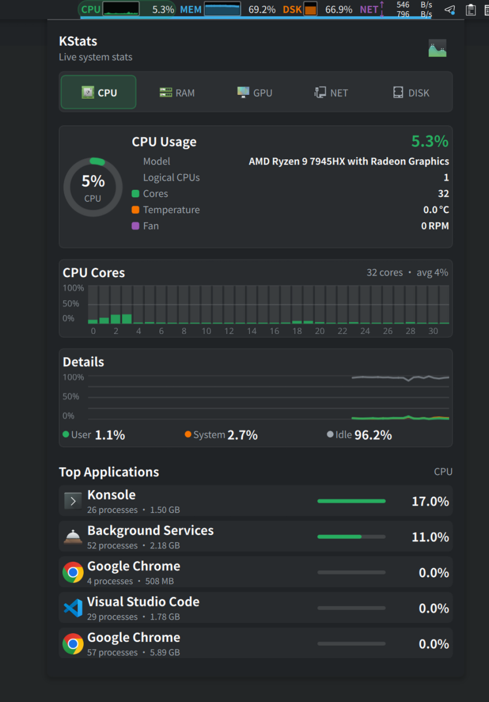489x702 pixels.
Task: Click the KStats title text
Action: click(78, 41)
